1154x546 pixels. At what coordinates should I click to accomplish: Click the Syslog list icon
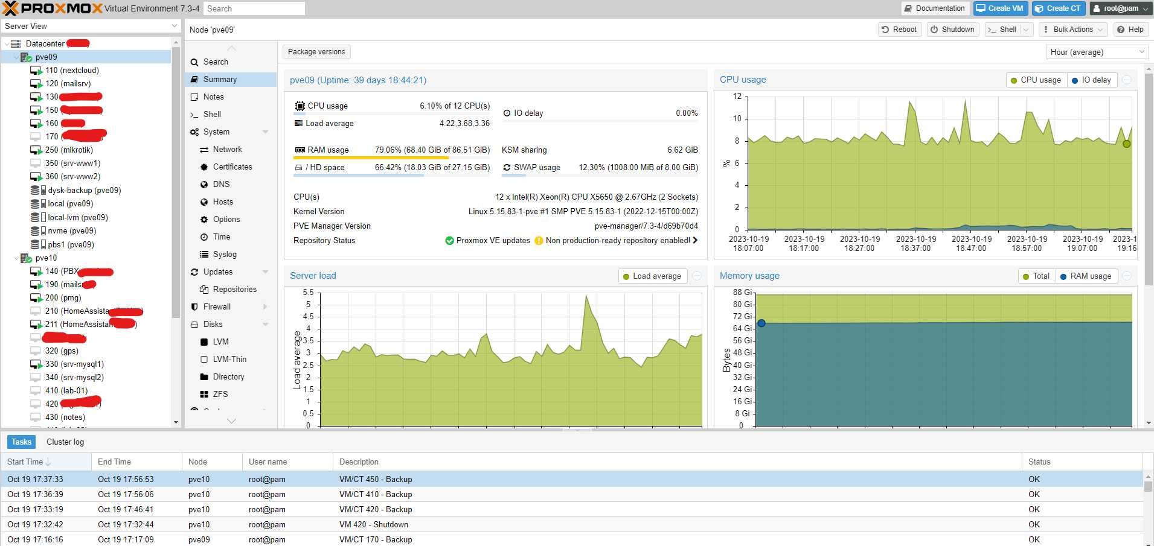pyautogui.click(x=204, y=255)
